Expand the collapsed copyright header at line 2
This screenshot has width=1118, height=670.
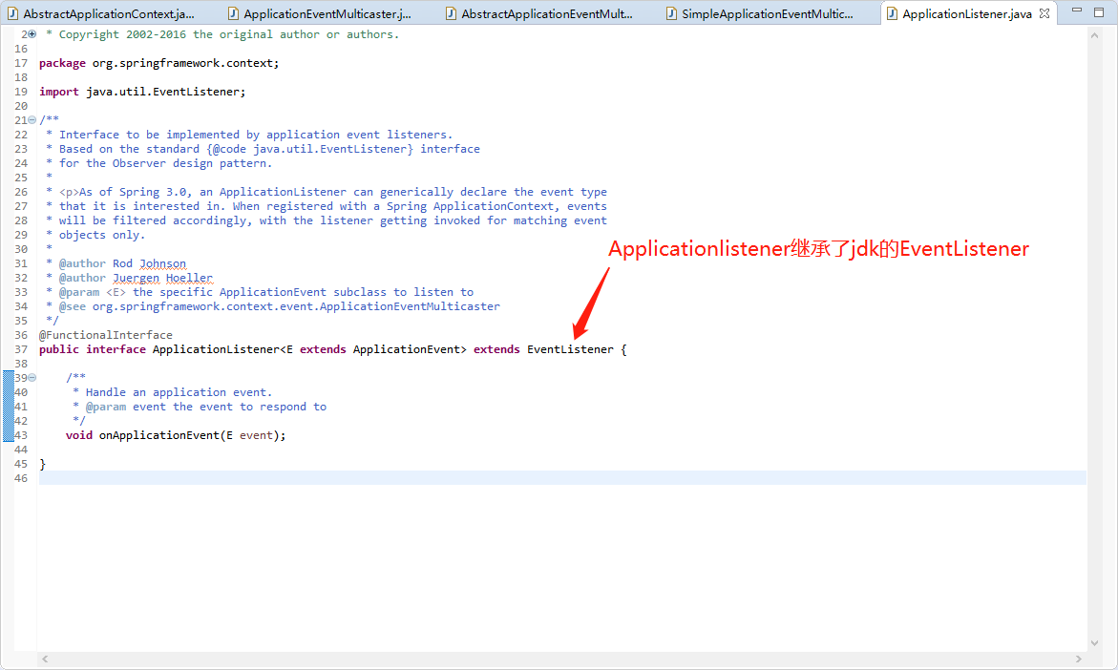coord(32,33)
